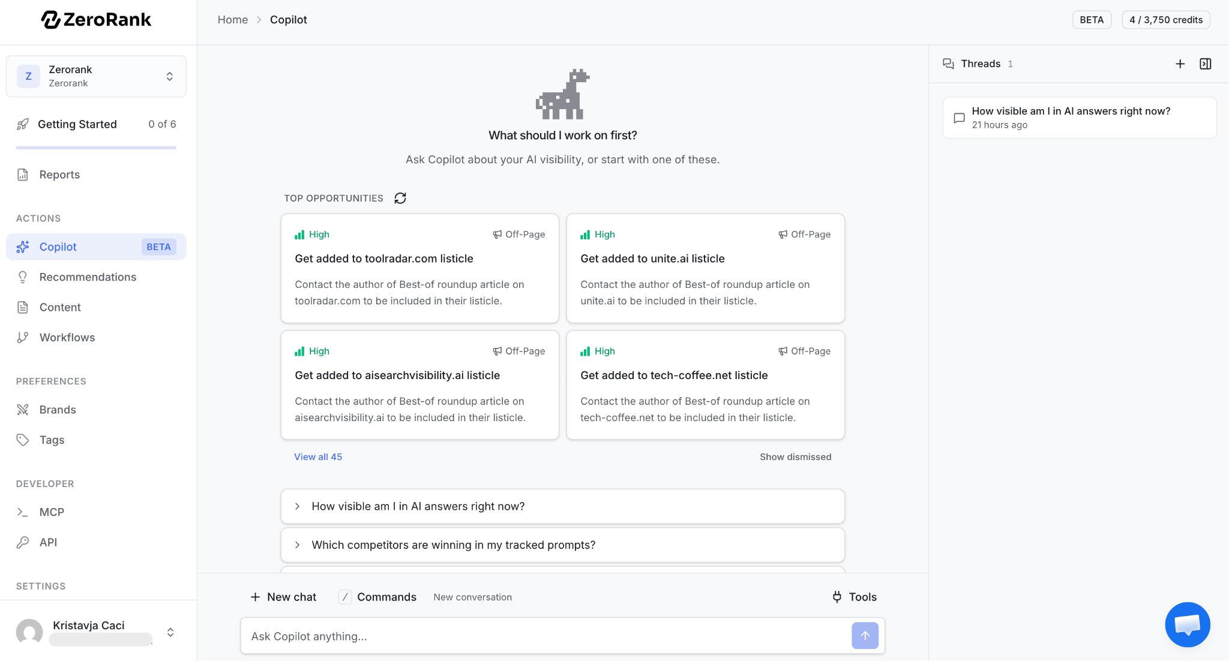Navigate to Workflows
Screen dimensions: 1229x661
(x=96, y=337)
